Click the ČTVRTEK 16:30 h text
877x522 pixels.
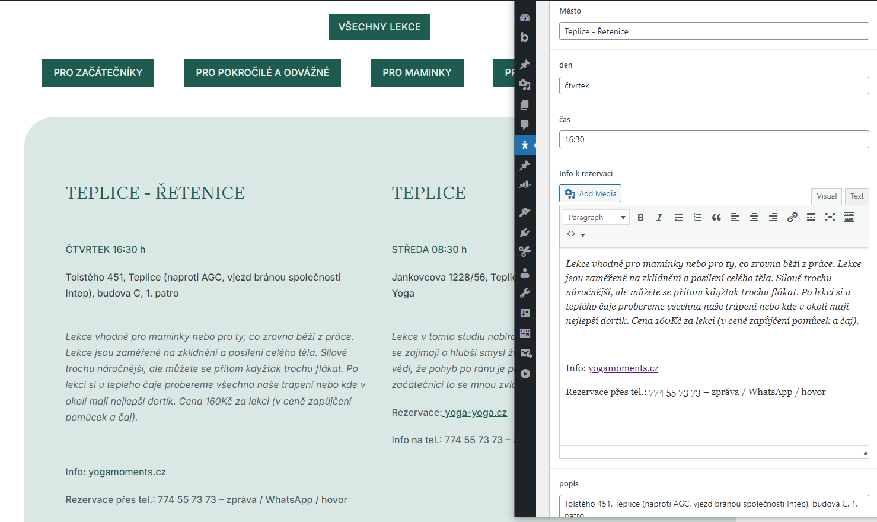click(x=106, y=250)
